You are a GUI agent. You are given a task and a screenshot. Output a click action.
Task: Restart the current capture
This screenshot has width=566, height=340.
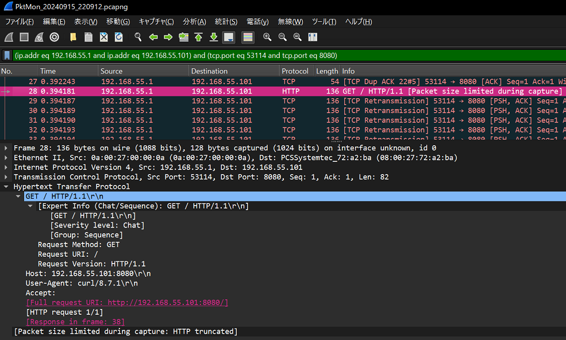(x=39, y=37)
